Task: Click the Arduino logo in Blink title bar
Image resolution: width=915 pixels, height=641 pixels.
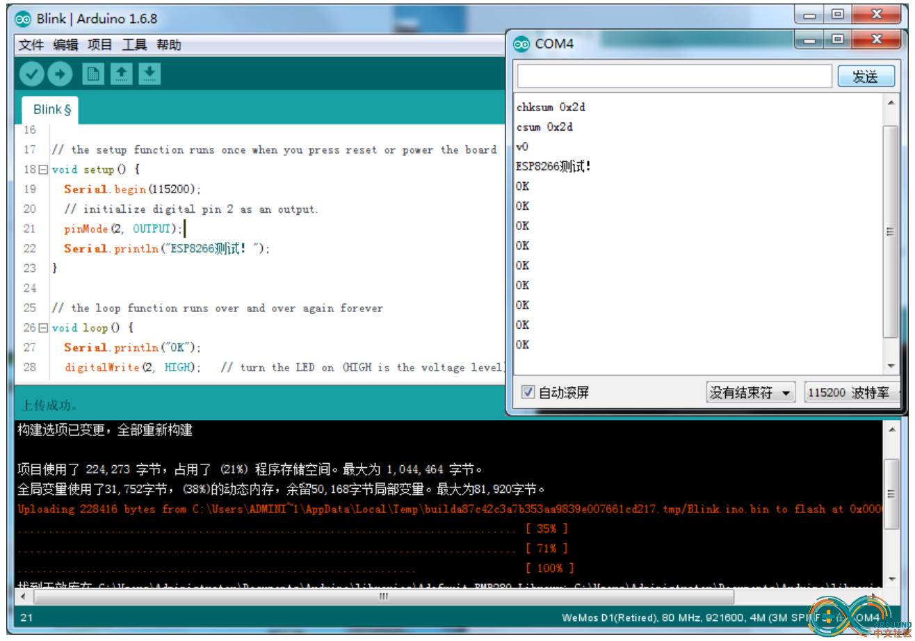Action: pyautogui.click(x=23, y=19)
